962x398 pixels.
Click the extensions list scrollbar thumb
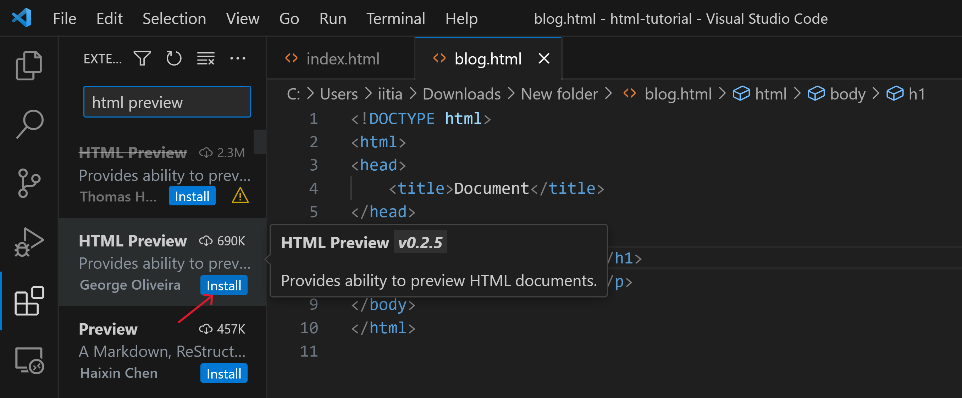260,142
